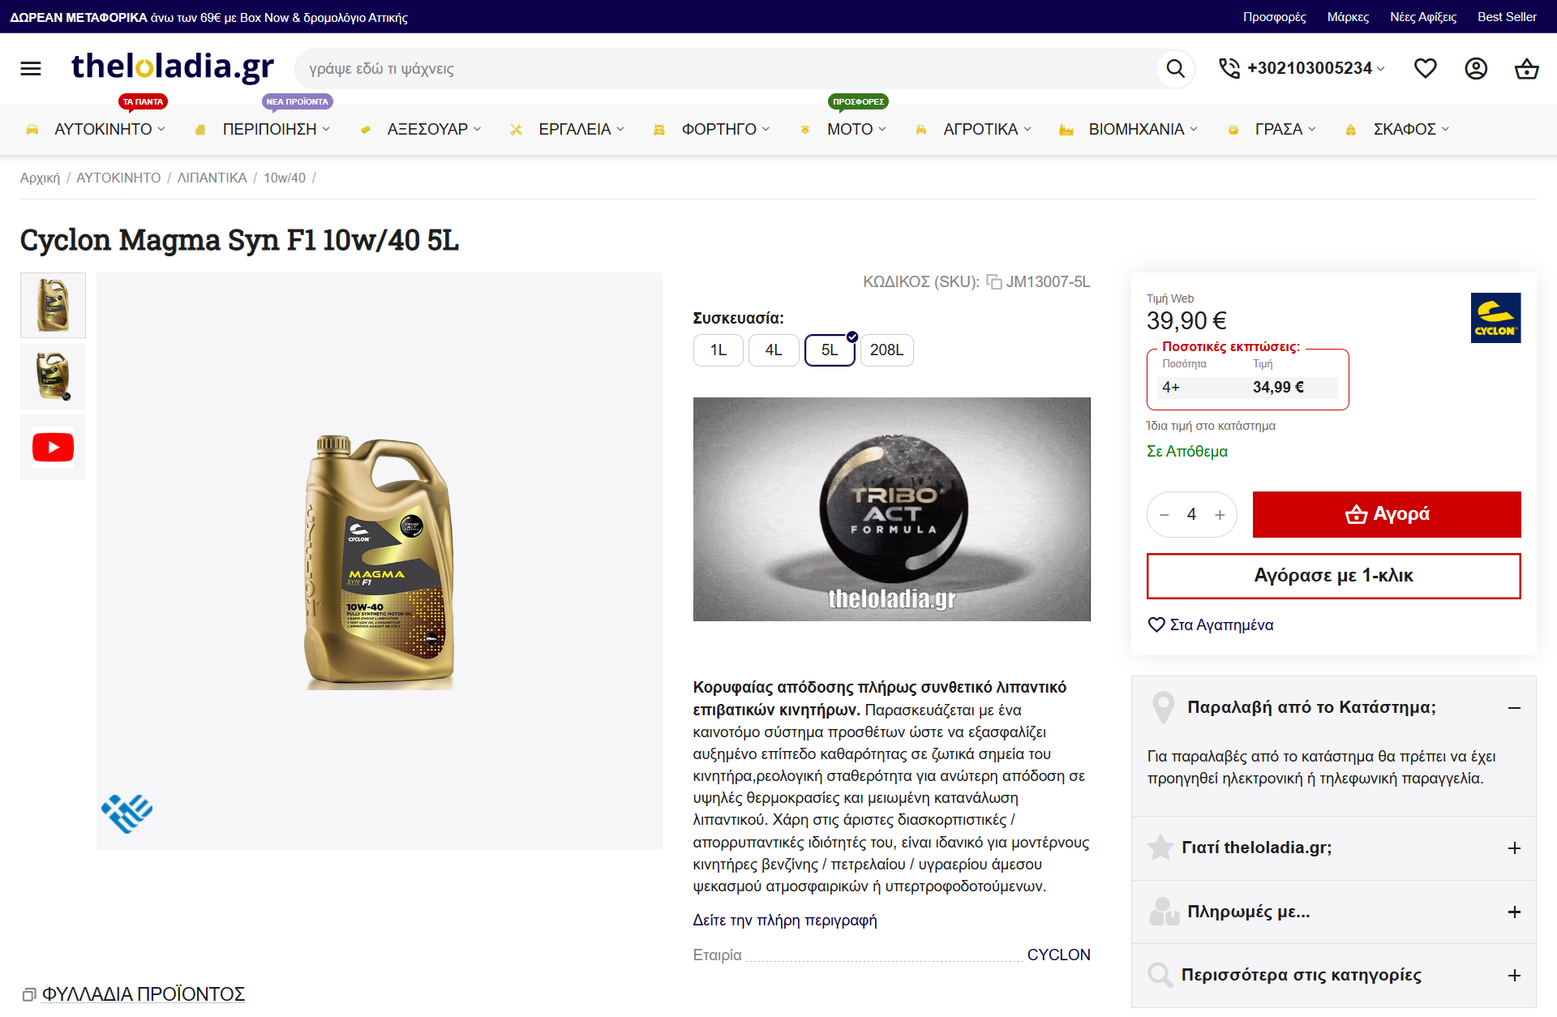The image size is (1557, 1017).
Task: Open the wishlist heart in header
Action: pyautogui.click(x=1425, y=69)
